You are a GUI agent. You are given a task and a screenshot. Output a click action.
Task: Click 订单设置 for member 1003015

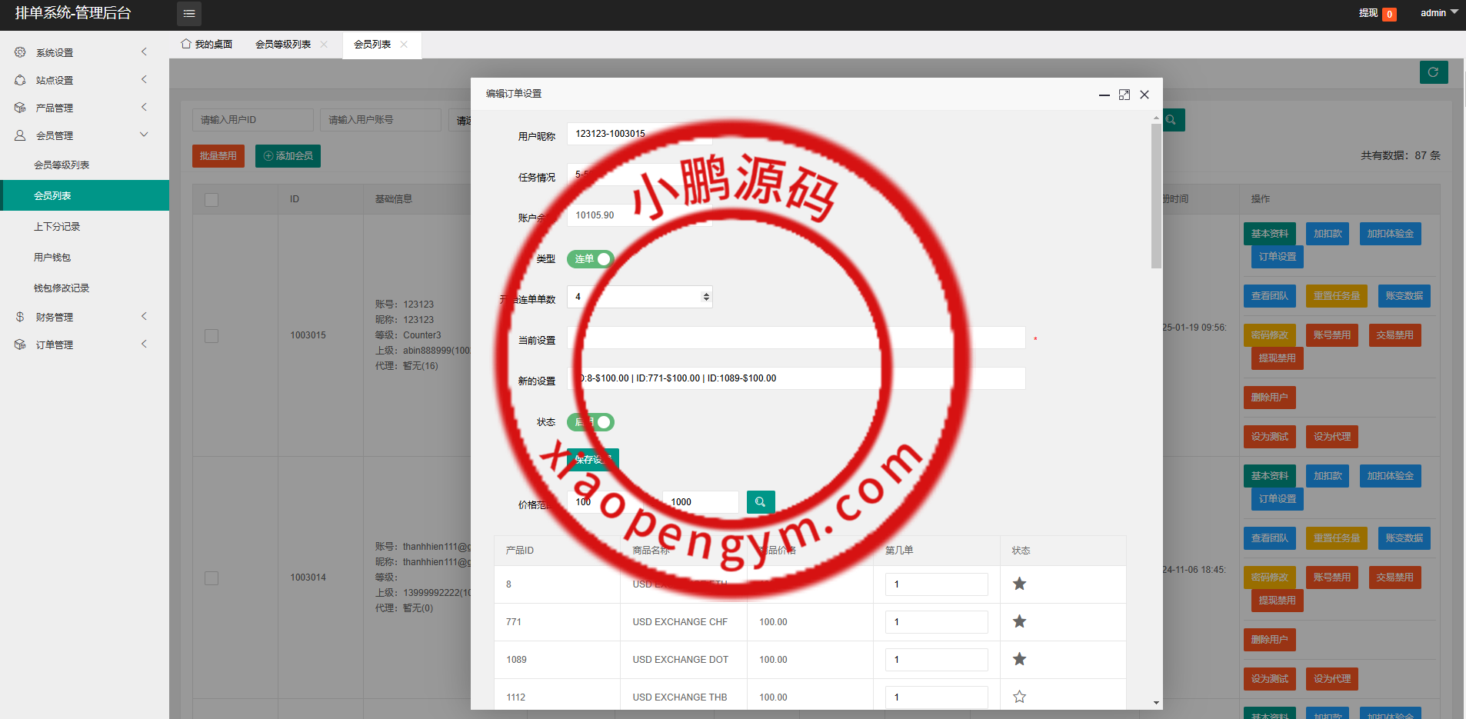coord(1278,257)
